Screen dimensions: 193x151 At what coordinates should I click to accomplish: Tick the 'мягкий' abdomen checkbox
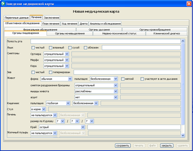click(123, 79)
